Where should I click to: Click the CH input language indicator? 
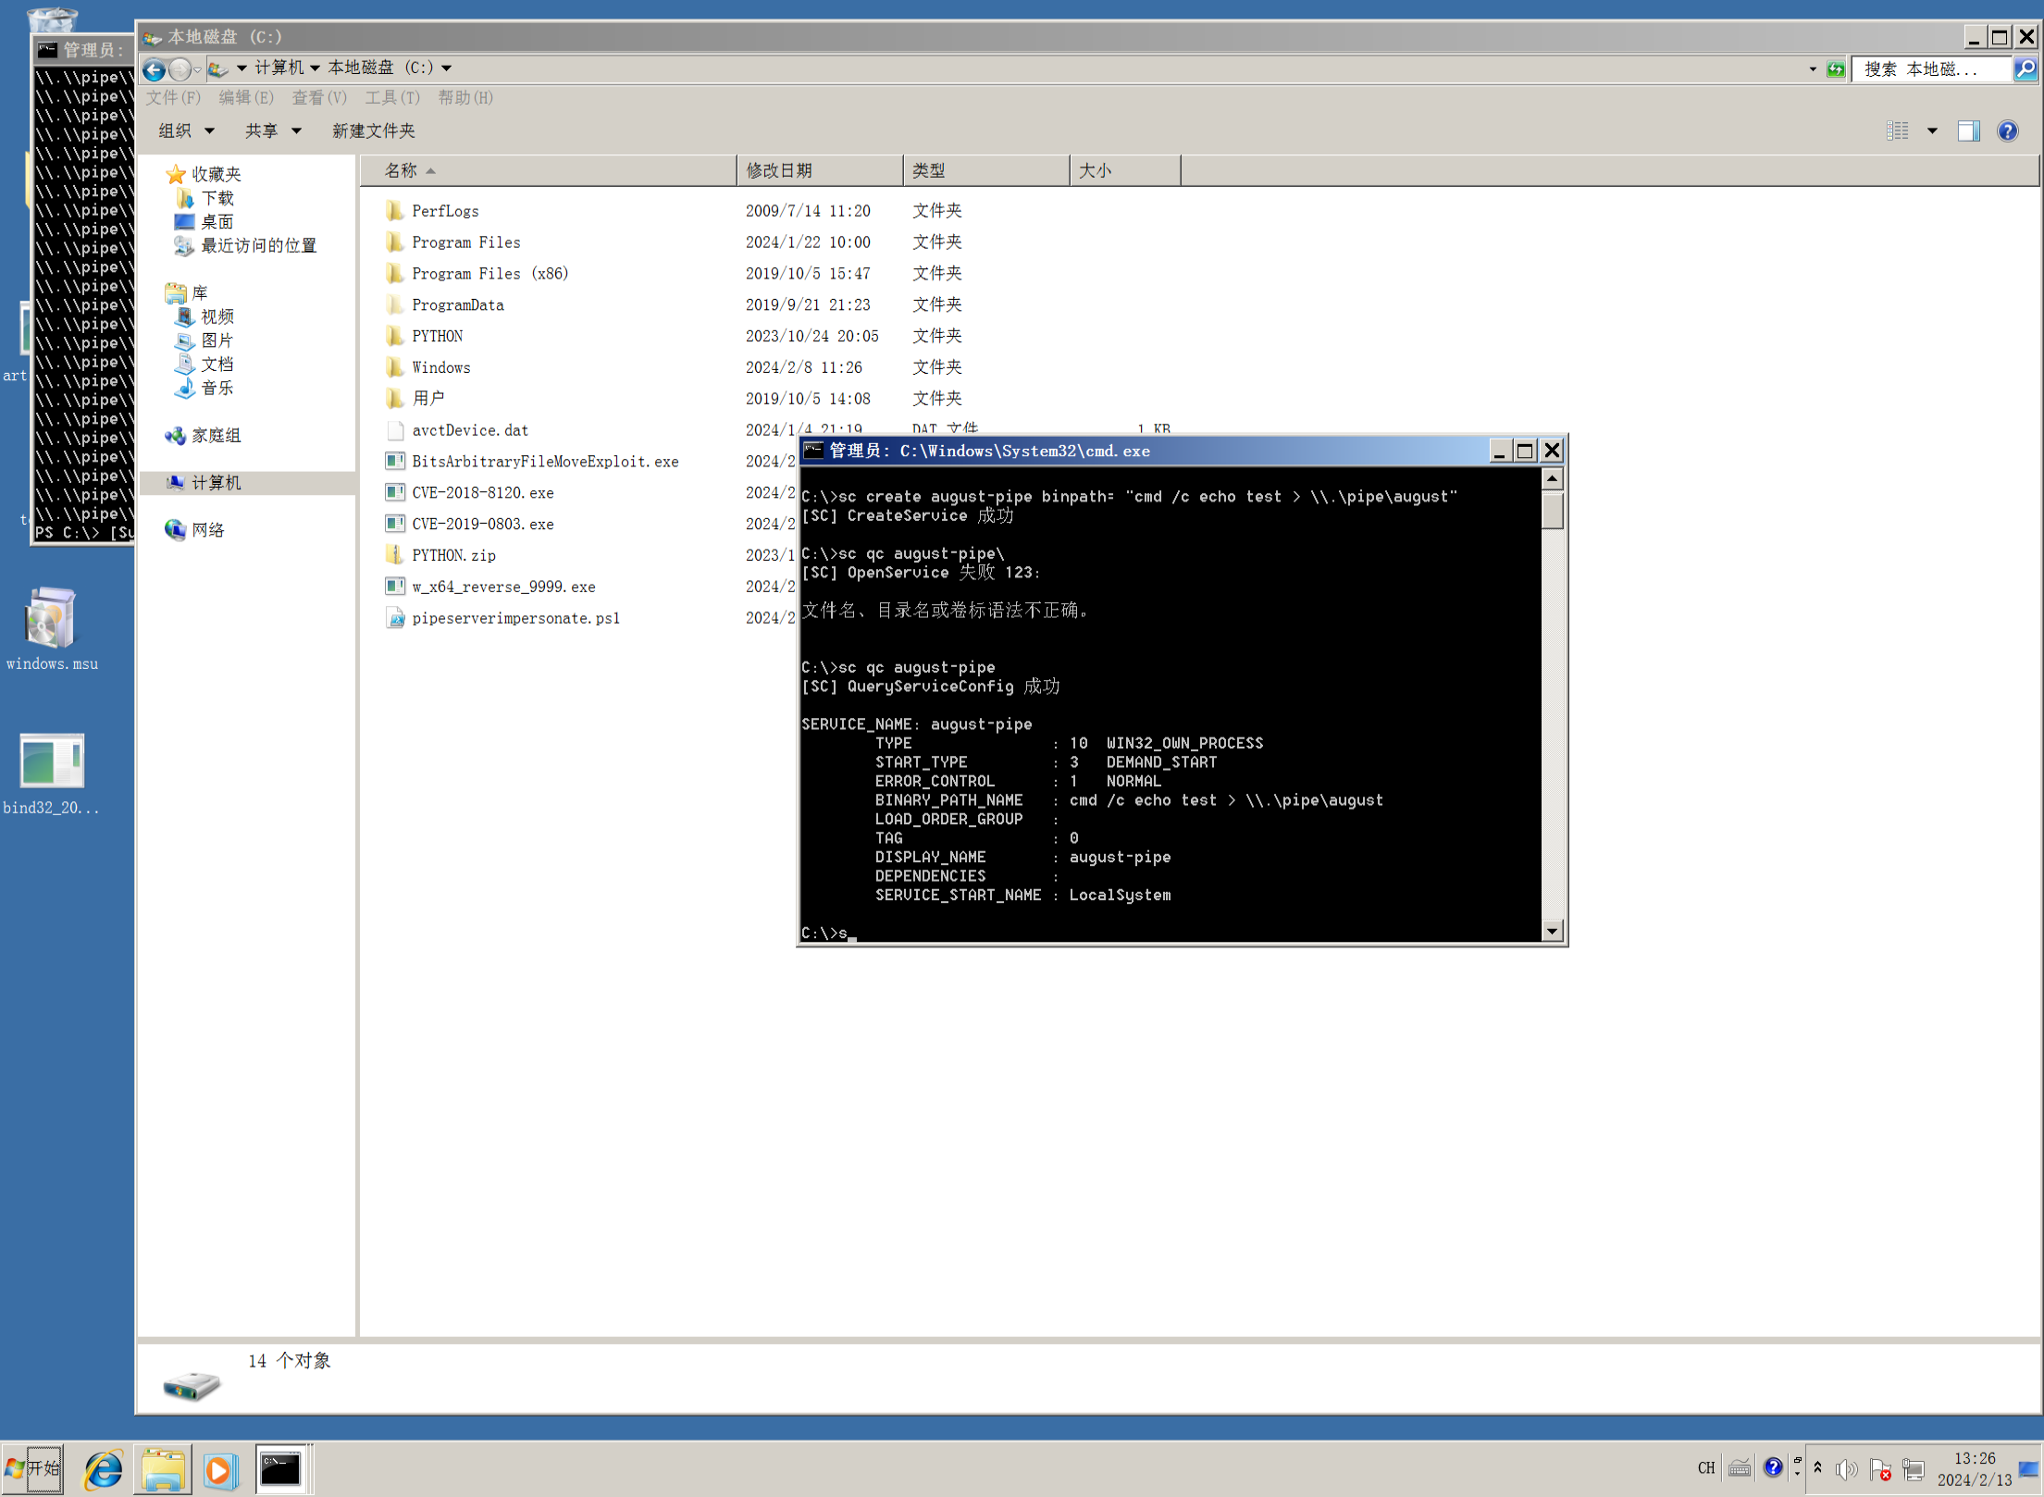click(1706, 1468)
